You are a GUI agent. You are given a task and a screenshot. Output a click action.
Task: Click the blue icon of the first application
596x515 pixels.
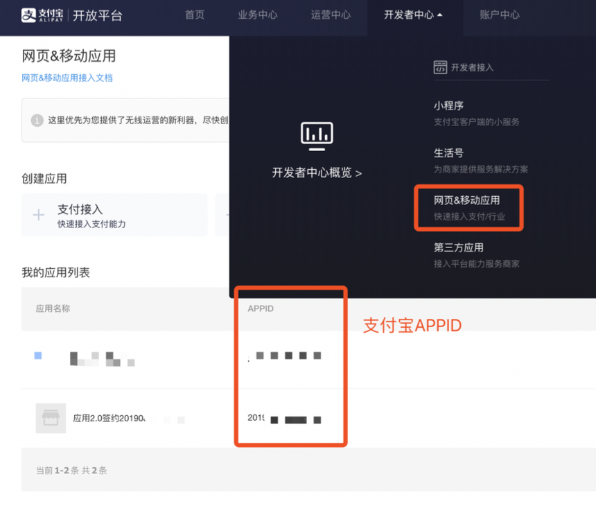pos(38,356)
